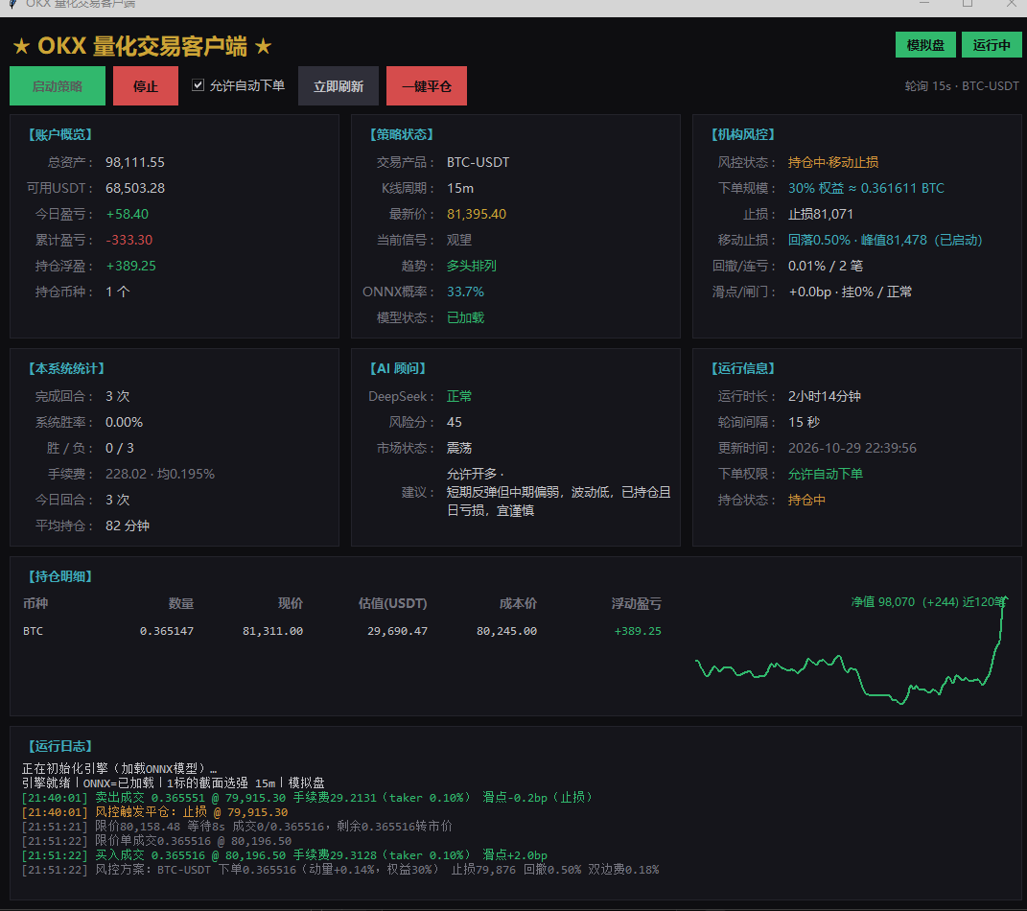Click the 【机构风控】 section header
The width and height of the screenshot is (1027, 911).
743,134
